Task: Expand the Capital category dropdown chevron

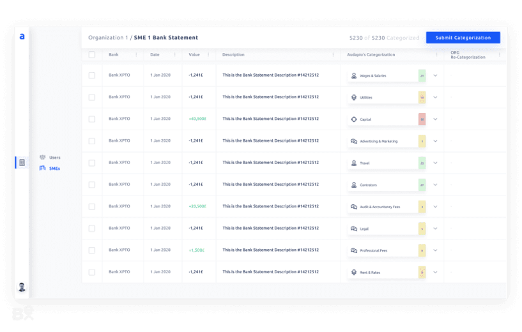Action: tap(435, 119)
